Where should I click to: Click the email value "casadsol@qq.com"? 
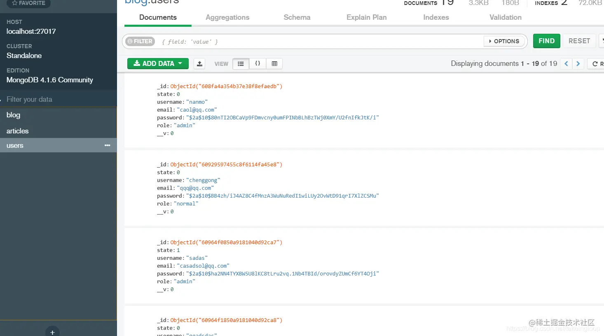tap(203, 266)
